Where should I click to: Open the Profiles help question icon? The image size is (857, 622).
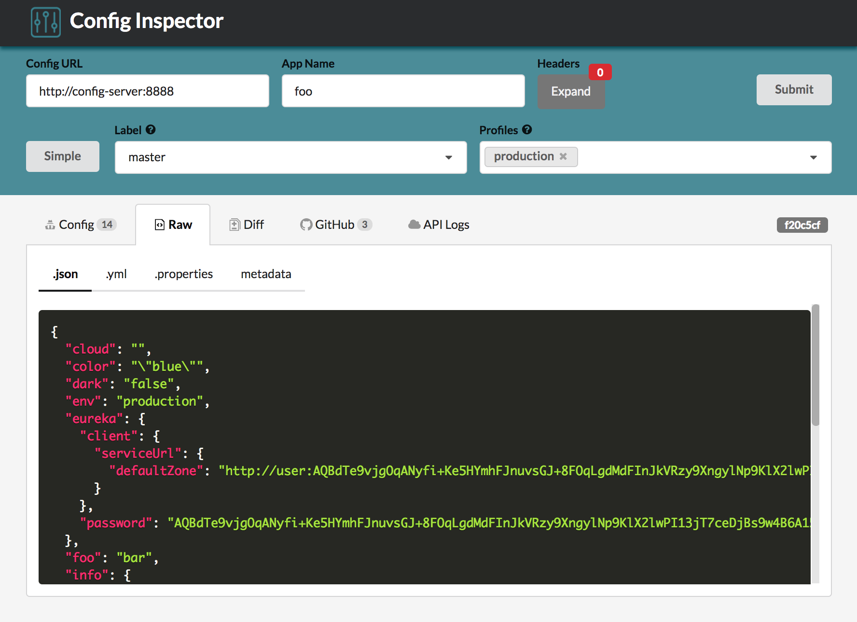tap(527, 129)
